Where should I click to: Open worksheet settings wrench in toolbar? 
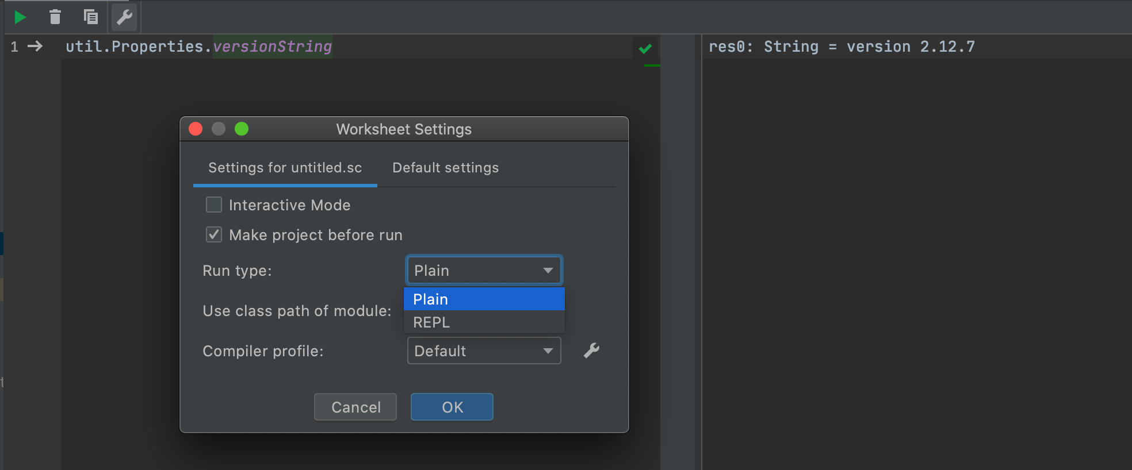coord(125,17)
